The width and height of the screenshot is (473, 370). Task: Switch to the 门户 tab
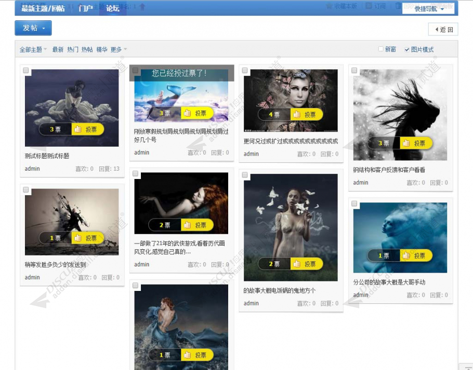pos(85,8)
